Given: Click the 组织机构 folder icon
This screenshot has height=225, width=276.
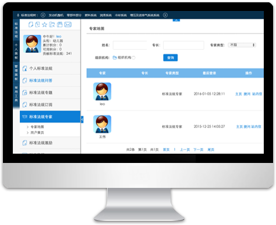Looking at the screenshot, I should click(x=115, y=57).
